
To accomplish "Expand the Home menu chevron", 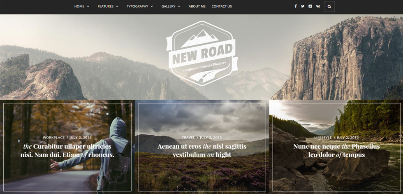I will point(88,7).
